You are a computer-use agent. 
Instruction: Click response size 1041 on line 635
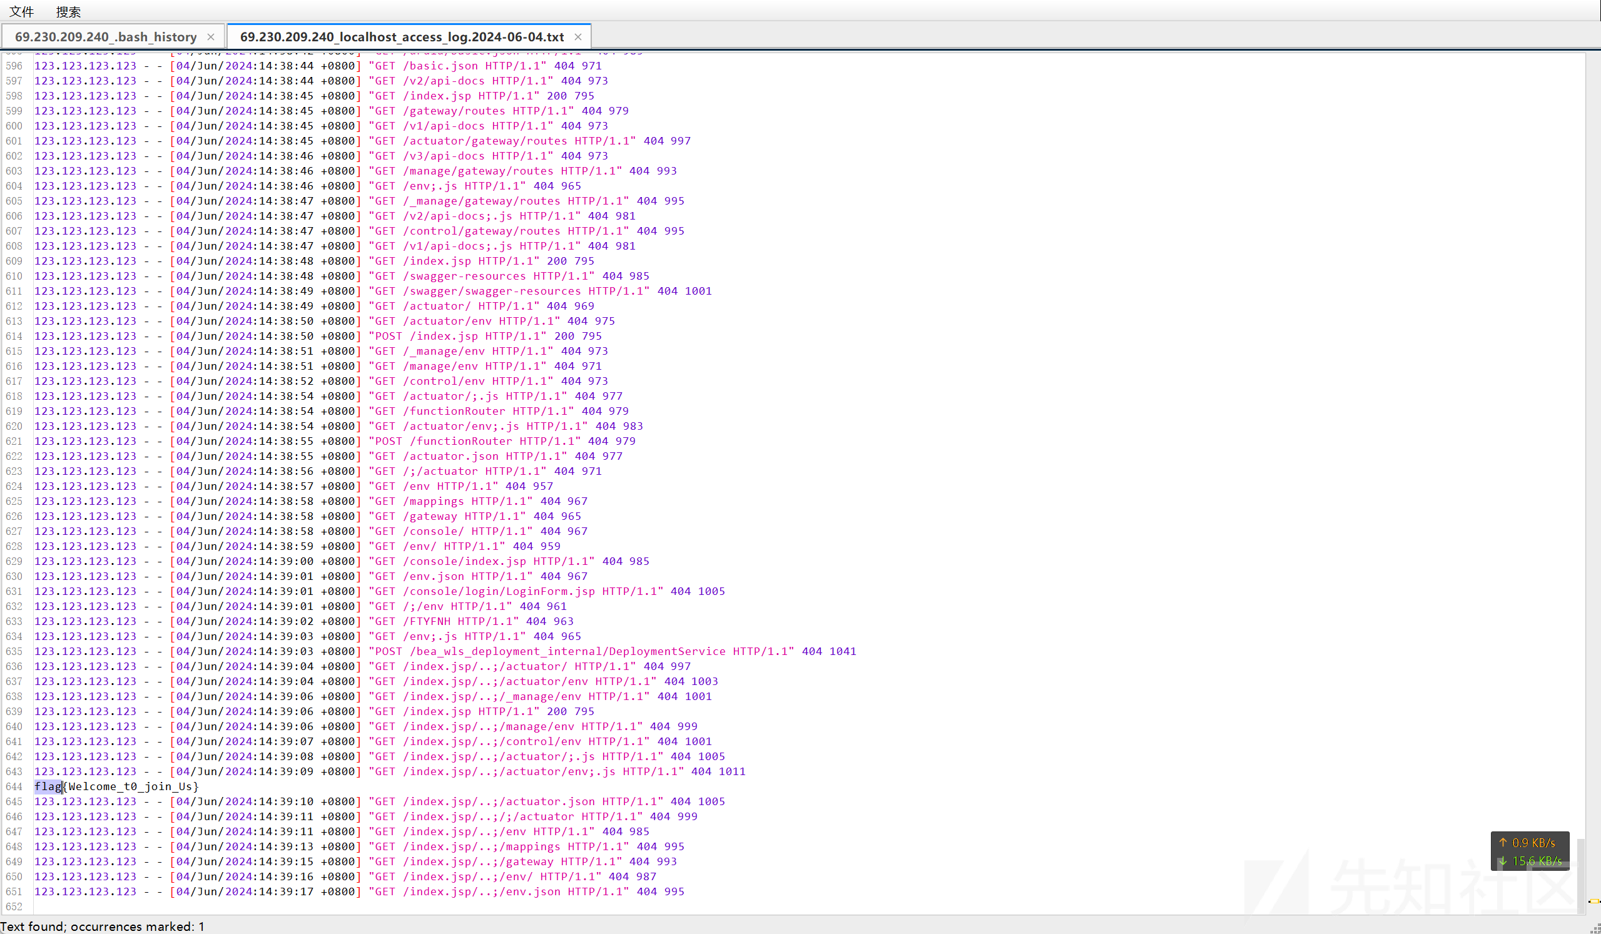click(843, 651)
